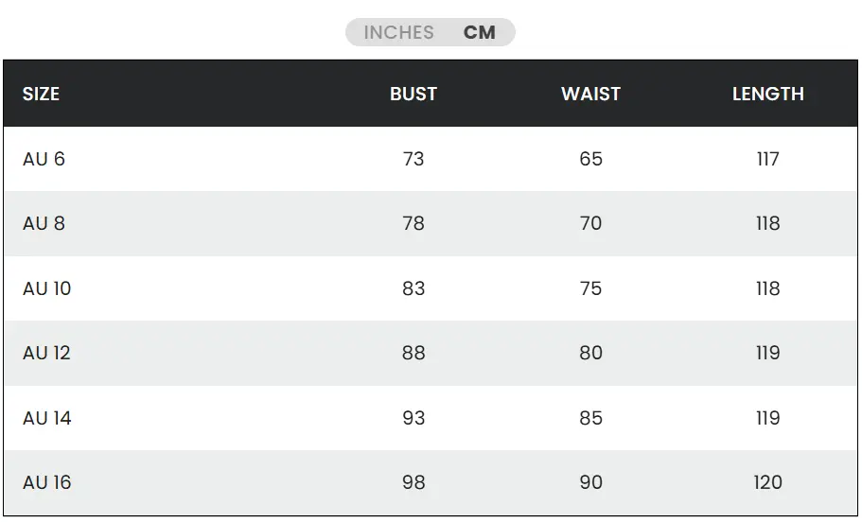Click waist value 80 for AU 12
This screenshot has width=862, height=522.
(590, 353)
